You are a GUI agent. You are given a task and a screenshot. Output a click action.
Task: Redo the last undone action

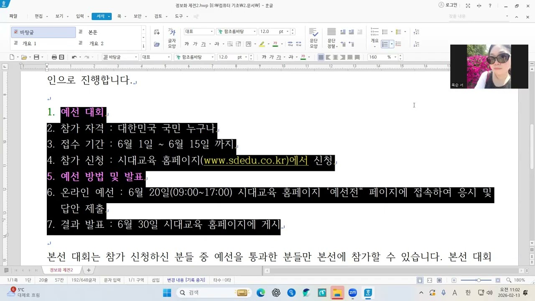[x=87, y=57]
